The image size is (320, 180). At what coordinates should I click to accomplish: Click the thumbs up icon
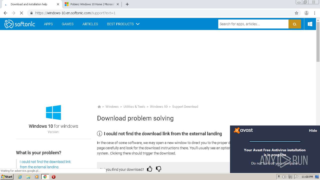pos(149,169)
